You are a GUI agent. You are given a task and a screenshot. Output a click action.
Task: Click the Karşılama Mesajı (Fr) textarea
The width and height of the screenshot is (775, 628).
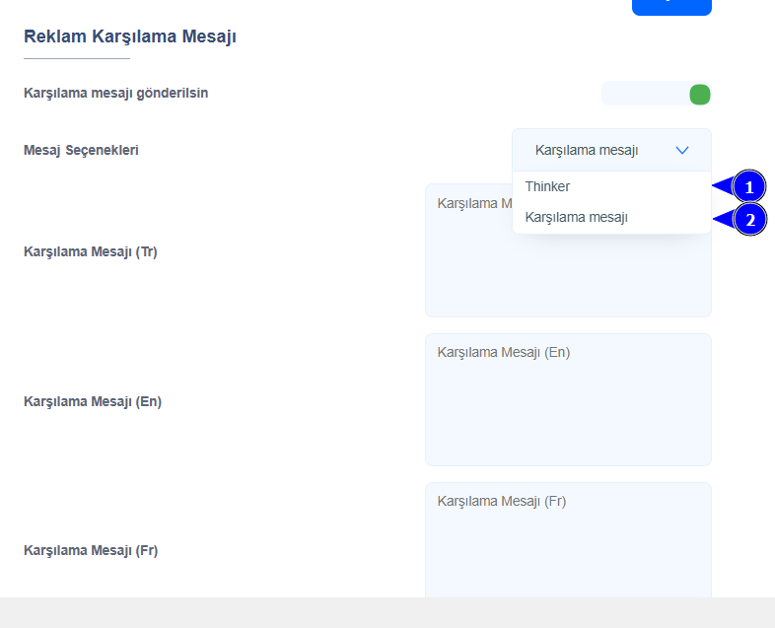point(568,540)
